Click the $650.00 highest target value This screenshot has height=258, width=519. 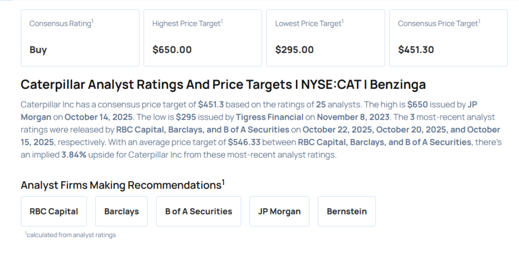pyautogui.click(x=172, y=50)
